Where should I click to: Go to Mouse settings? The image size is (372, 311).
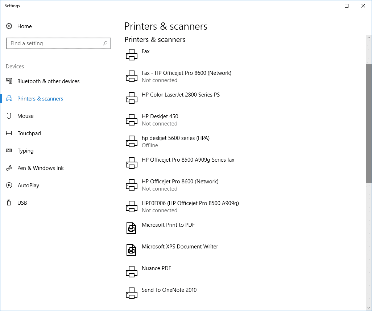25,116
